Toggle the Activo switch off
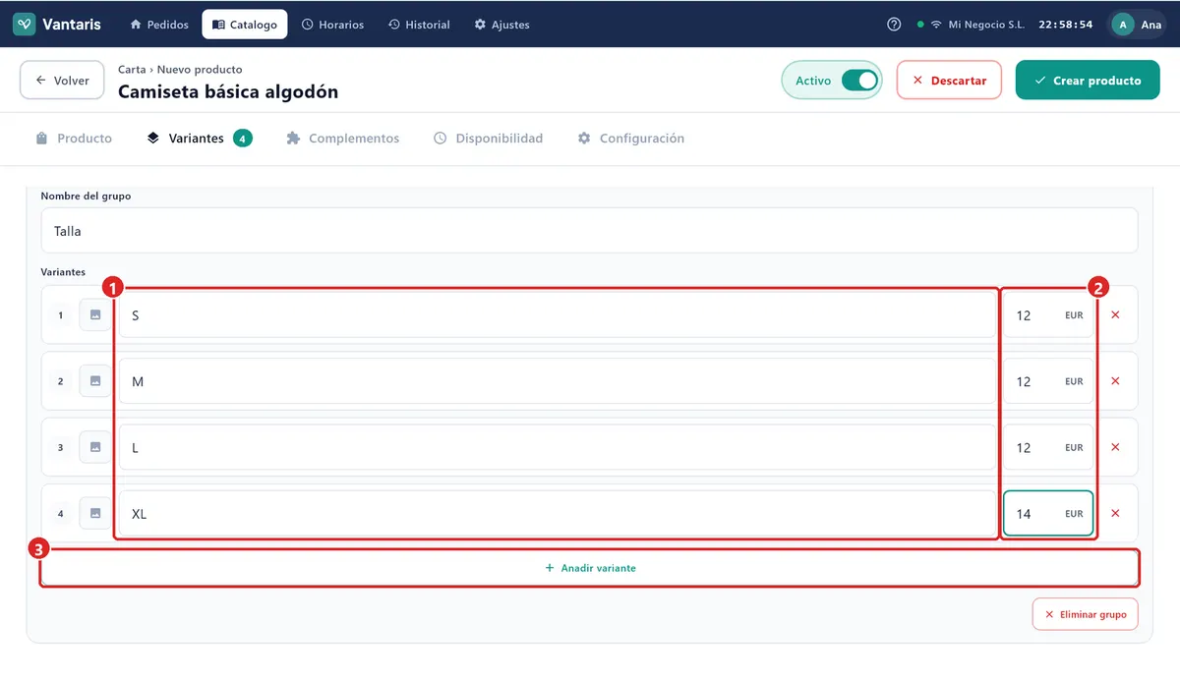The image size is (1180, 680). (859, 81)
